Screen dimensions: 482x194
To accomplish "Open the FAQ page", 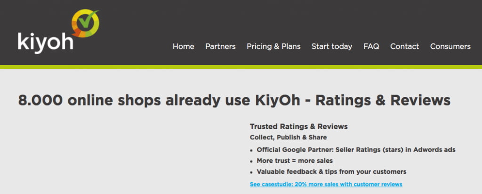I will pyautogui.click(x=371, y=47).
